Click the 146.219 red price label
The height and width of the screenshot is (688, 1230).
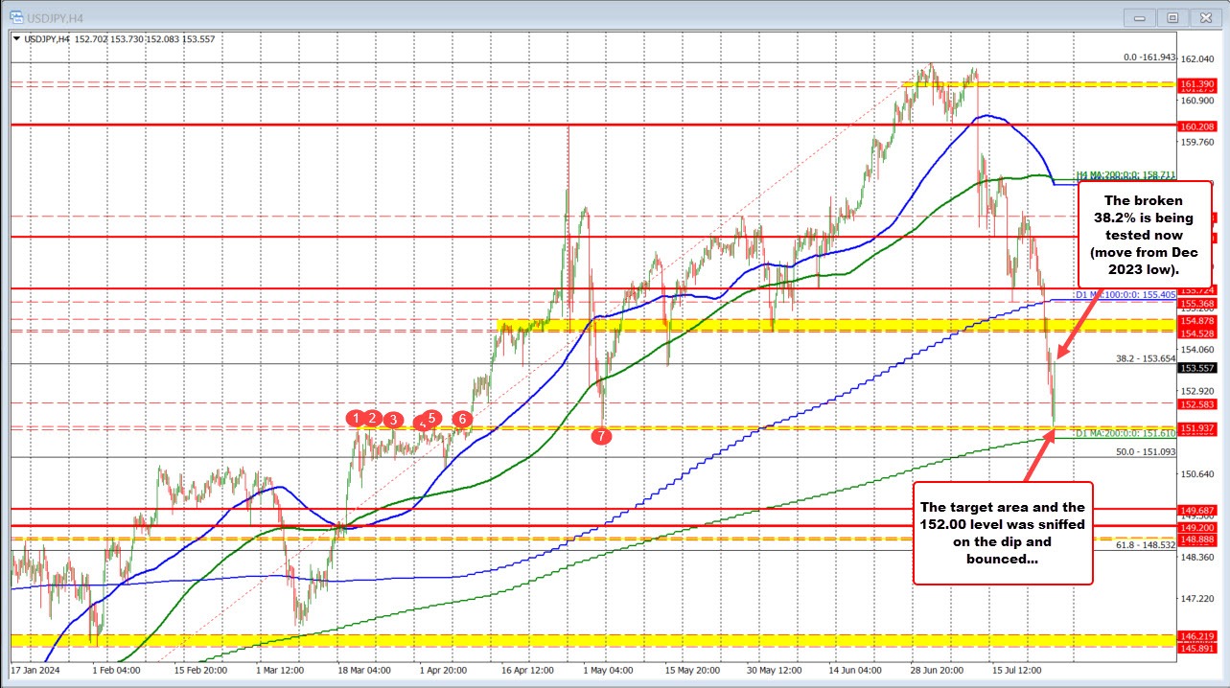pyautogui.click(x=1198, y=636)
